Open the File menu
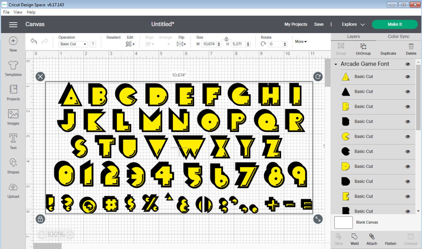The height and width of the screenshot is (249, 422). coord(6,12)
